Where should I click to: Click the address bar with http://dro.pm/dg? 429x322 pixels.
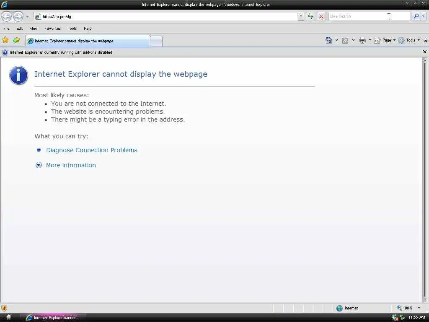point(166,16)
